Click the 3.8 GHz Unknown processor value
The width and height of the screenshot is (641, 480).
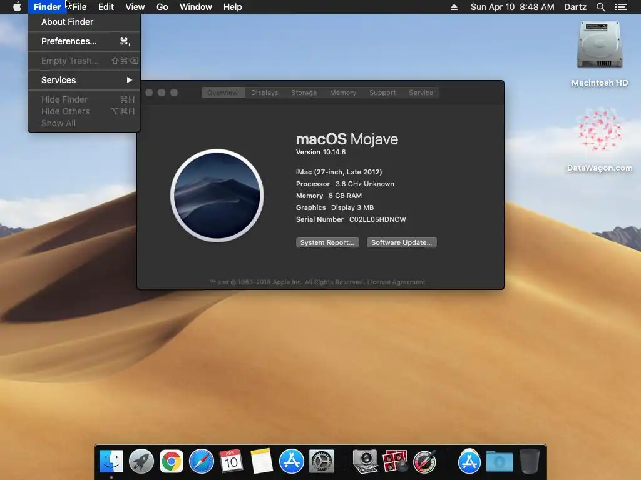[x=365, y=184]
